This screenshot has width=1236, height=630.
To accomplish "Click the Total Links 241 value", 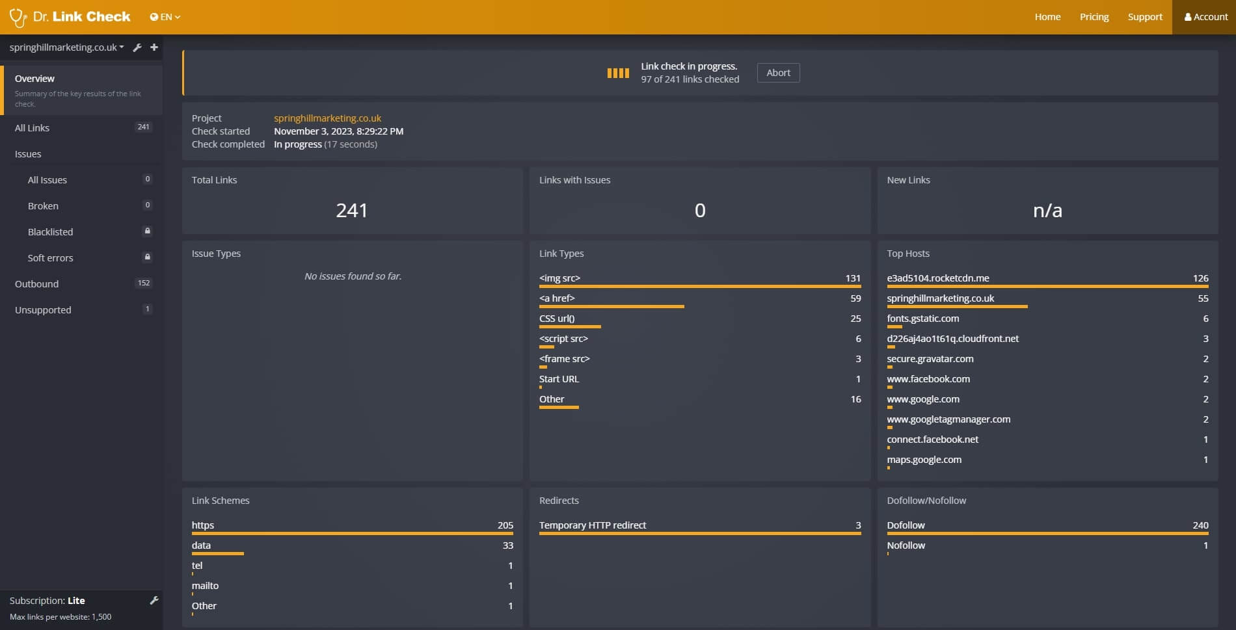I will point(352,211).
